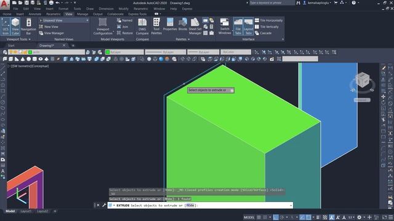The height and width of the screenshot is (221, 394).
Task: Select the Cone solid tool
Action: point(23,59)
